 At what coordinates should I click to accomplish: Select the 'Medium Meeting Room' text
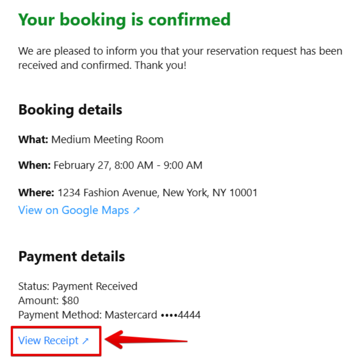(107, 139)
